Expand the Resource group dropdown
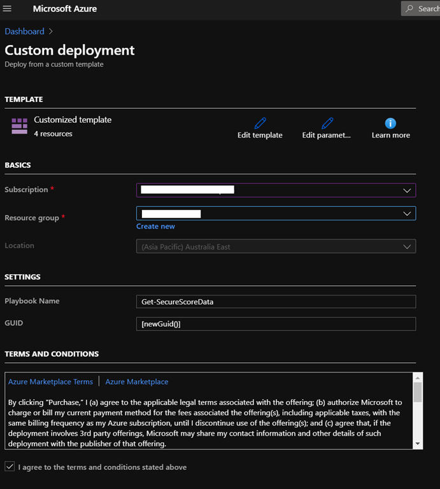 tap(407, 213)
